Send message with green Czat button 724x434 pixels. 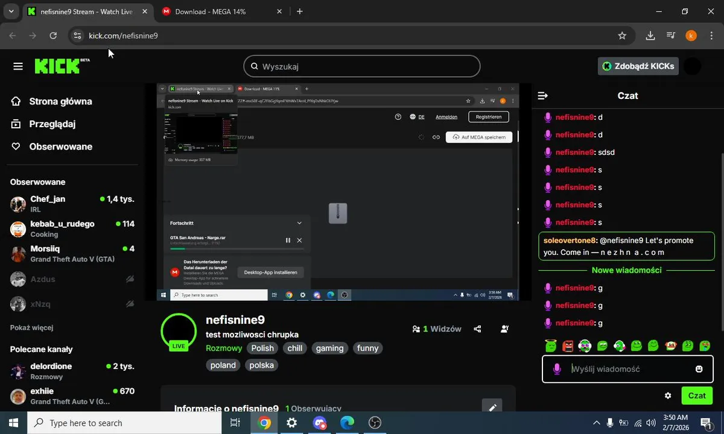(x=697, y=395)
